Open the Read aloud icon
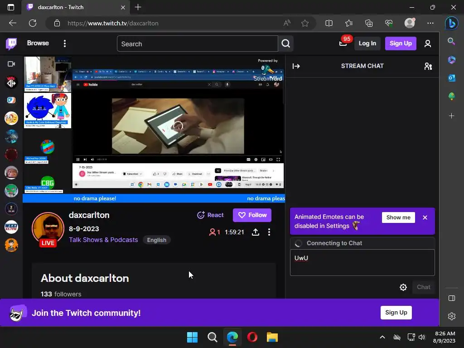 [x=287, y=23]
